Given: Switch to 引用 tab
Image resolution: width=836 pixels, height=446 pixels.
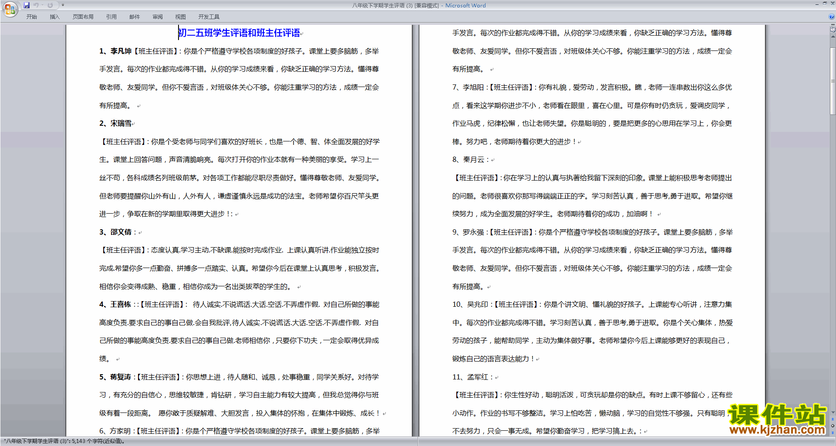Looking at the screenshot, I should pyautogui.click(x=111, y=17).
